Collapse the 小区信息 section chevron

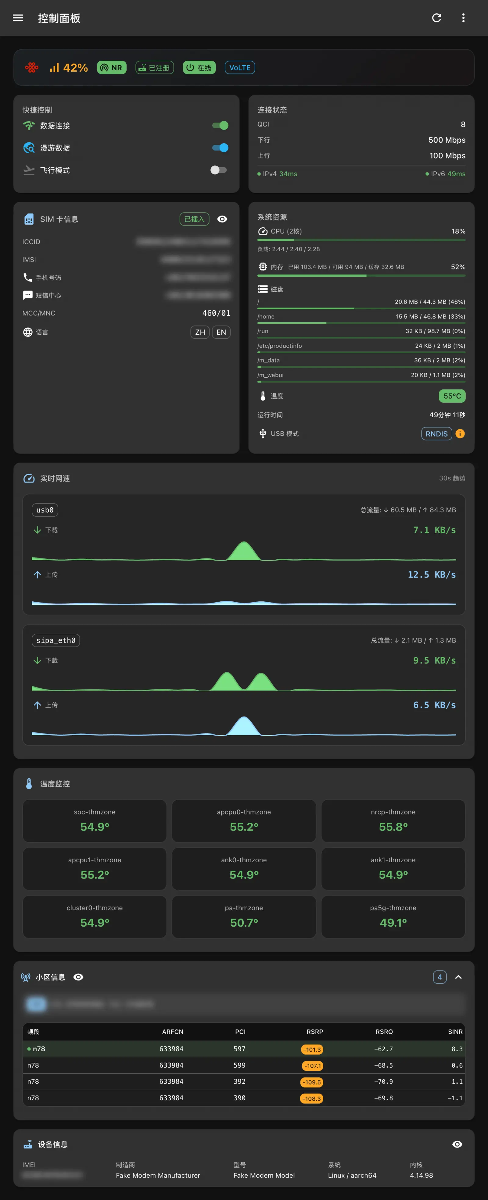pyautogui.click(x=458, y=977)
